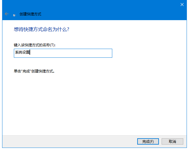Click the (T) hint in the name label
This screenshot has height=150, width=189.
click(53, 45)
